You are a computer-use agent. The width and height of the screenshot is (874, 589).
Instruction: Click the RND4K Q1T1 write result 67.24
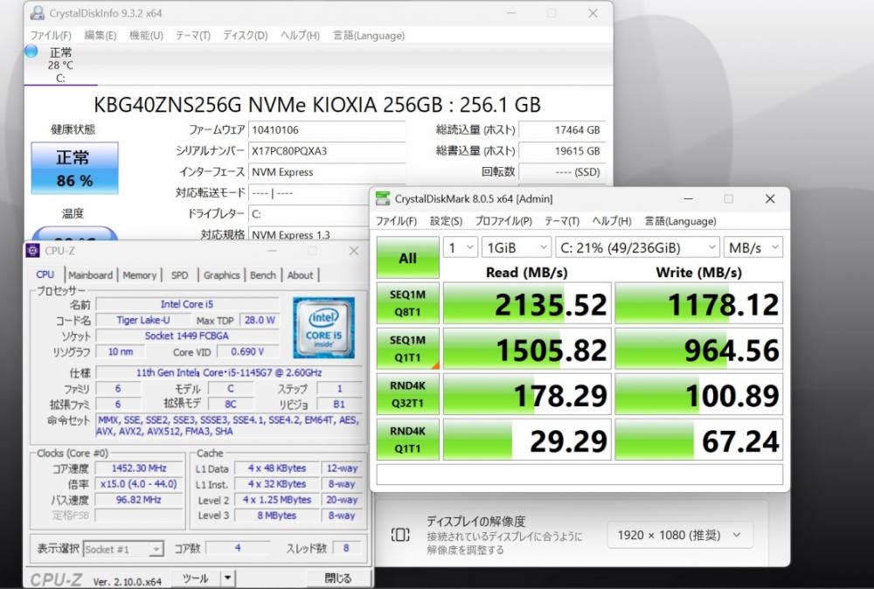[x=699, y=440]
